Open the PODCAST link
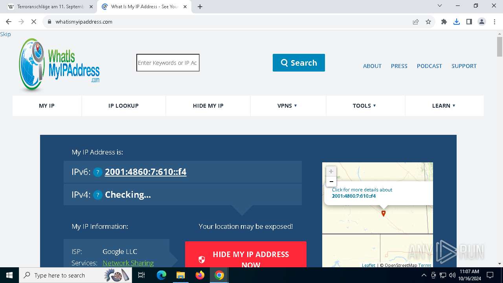This screenshot has width=503, height=283. coord(429,66)
